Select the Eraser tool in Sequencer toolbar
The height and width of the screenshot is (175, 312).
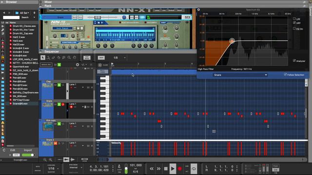[x=53, y=57]
